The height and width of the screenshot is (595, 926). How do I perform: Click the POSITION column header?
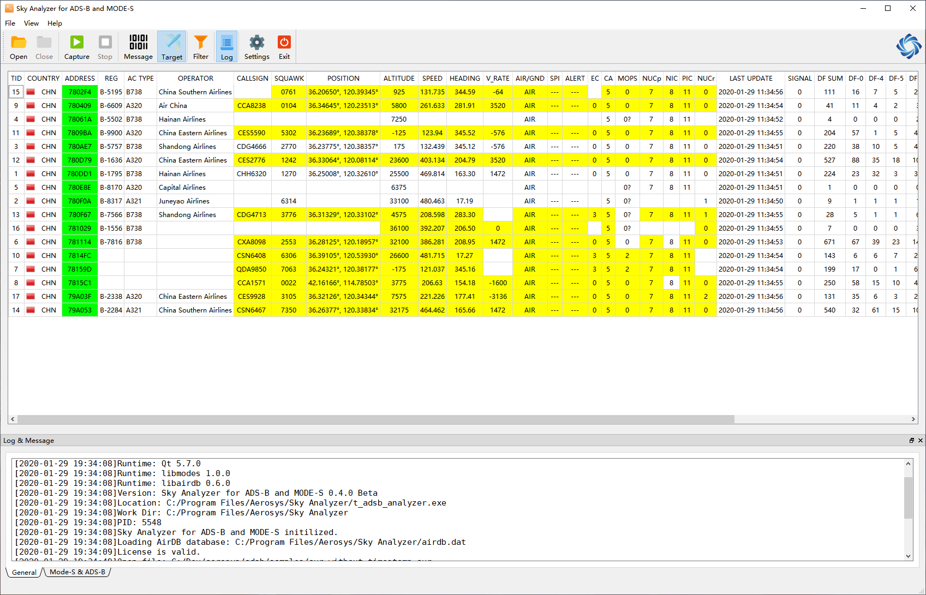click(343, 78)
